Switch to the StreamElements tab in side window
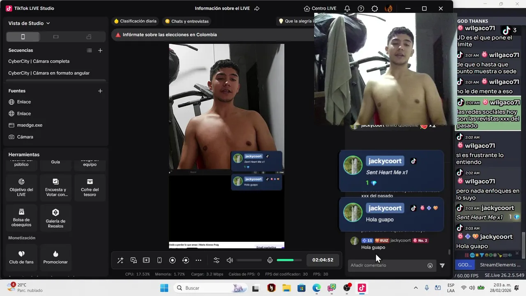 [x=500, y=265]
